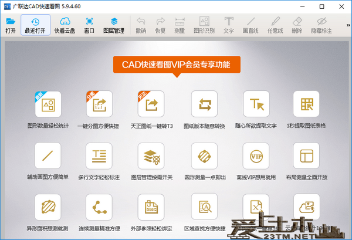Open the cloud upload feature tile
This screenshot has width=352, height=240.
pyautogui.click(x=307, y=207)
